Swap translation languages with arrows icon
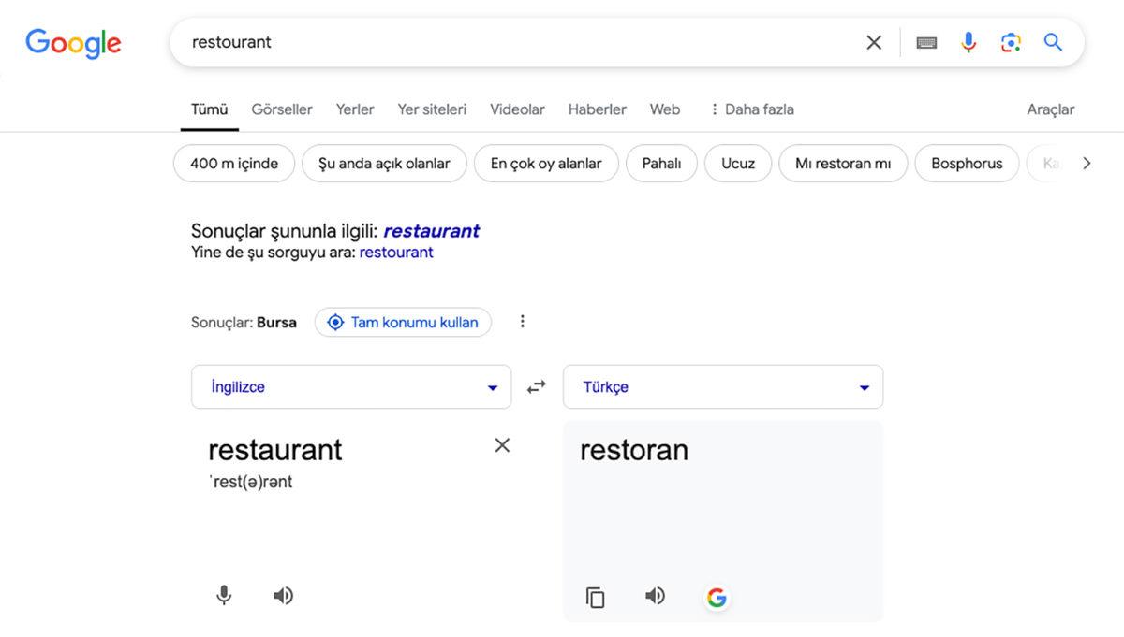 [x=536, y=385]
